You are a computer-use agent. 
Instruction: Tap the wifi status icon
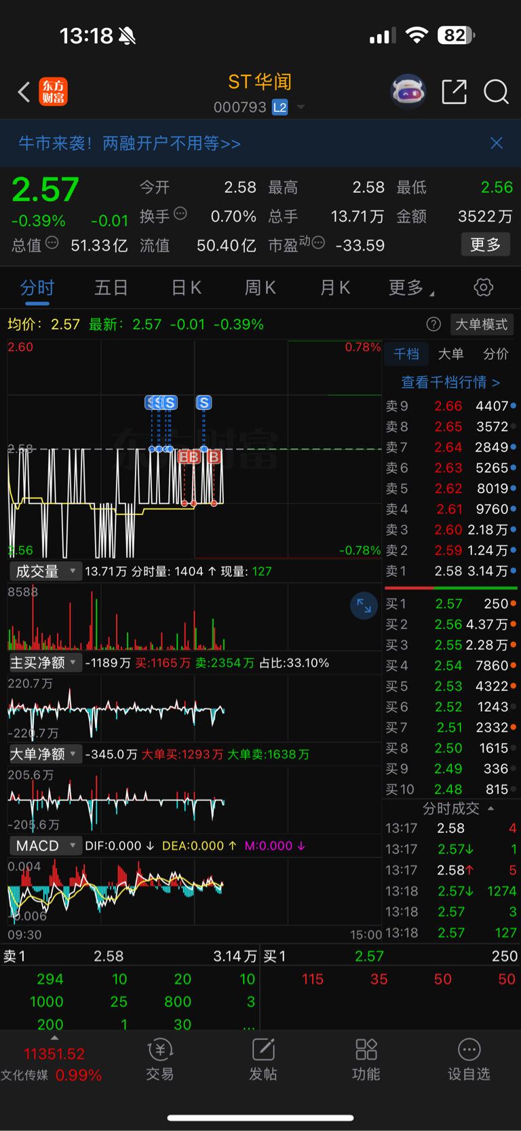click(417, 35)
